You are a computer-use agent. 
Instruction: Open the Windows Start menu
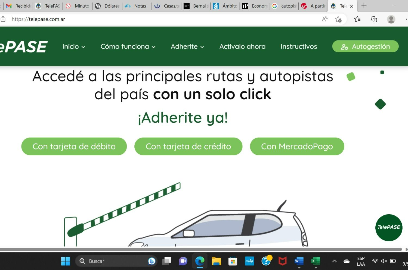66,261
